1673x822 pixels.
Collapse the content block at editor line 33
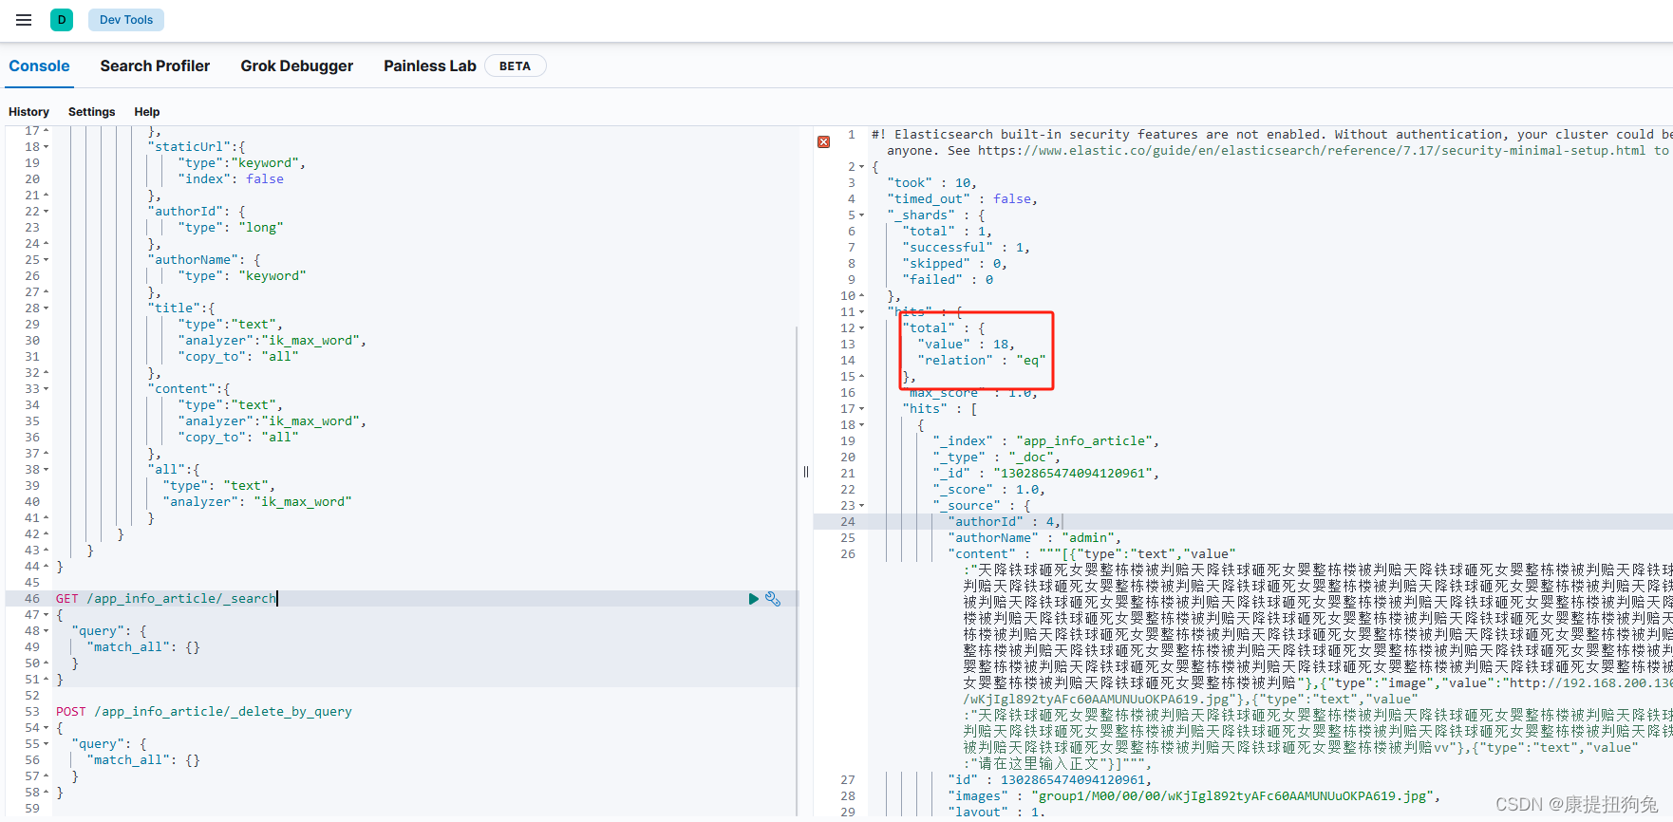(x=46, y=389)
